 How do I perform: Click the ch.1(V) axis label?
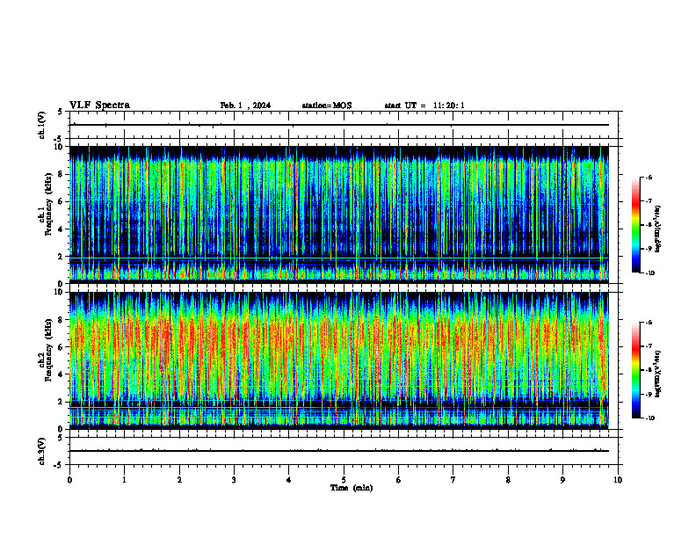[x=41, y=125]
